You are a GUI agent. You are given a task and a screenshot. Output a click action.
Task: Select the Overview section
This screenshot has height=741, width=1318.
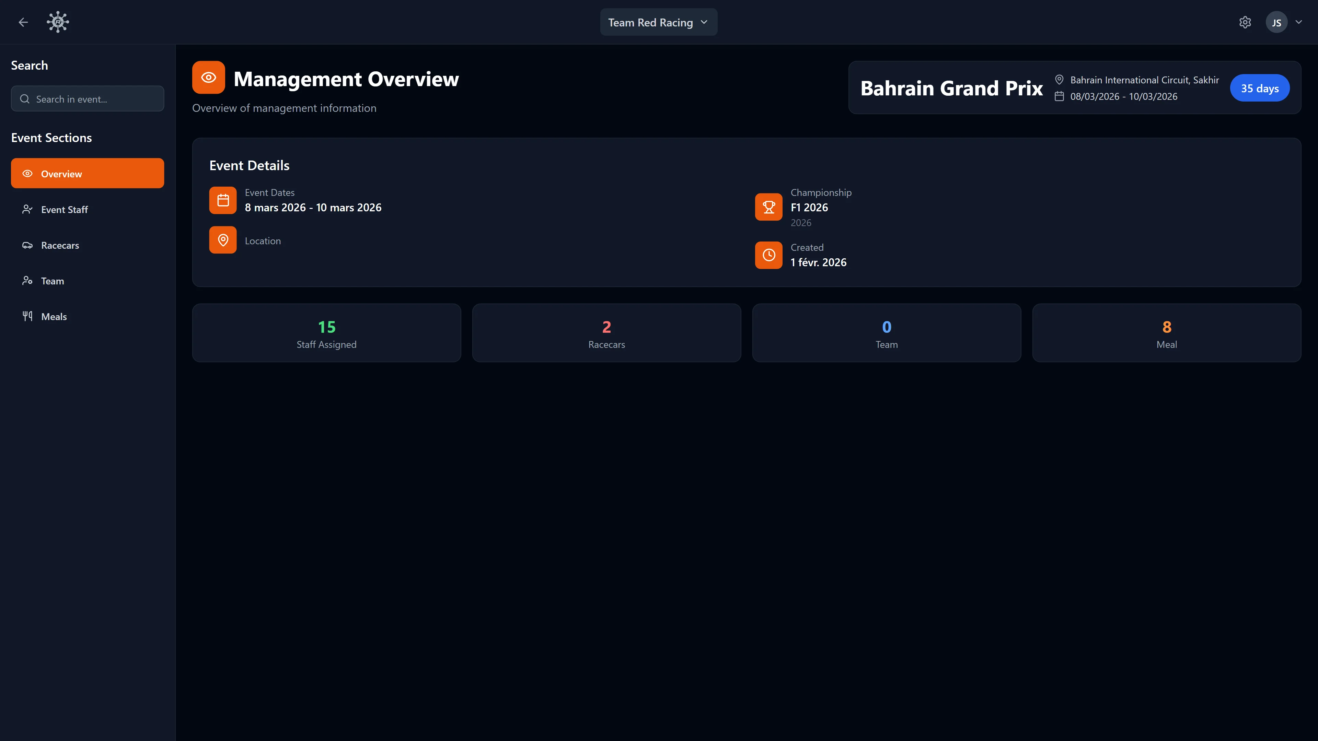click(87, 173)
